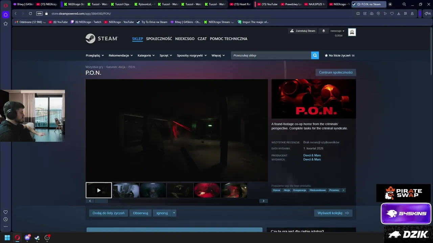The image size is (433, 243).
Task: Open Na liście życzeń wishlist link
Action: tap(340, 55)
